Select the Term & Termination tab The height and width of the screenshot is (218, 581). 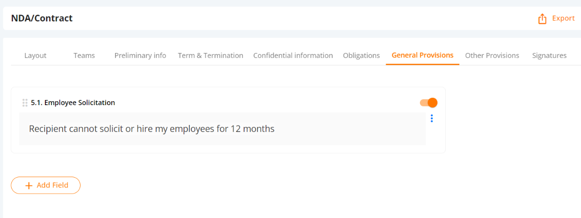pos(210,56)
